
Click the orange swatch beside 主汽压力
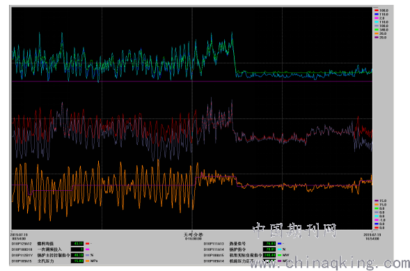point(88,261)
